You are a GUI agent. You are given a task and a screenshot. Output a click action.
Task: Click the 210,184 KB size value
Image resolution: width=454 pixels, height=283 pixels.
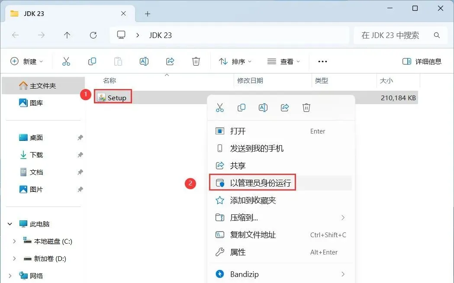[x=398, y=98]
